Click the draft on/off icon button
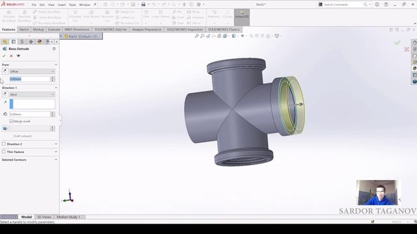The height and width of the screenshot is (234, 417). 5,129
